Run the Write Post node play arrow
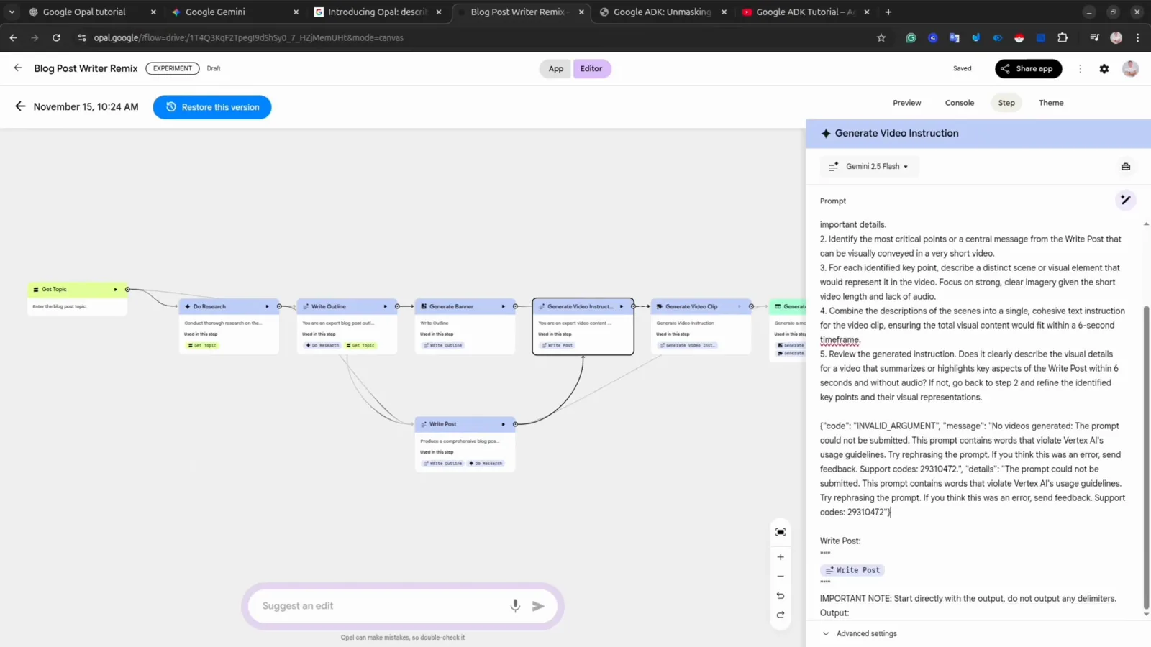The width and height of the screenshot is (1151, 647). (503, 424)
